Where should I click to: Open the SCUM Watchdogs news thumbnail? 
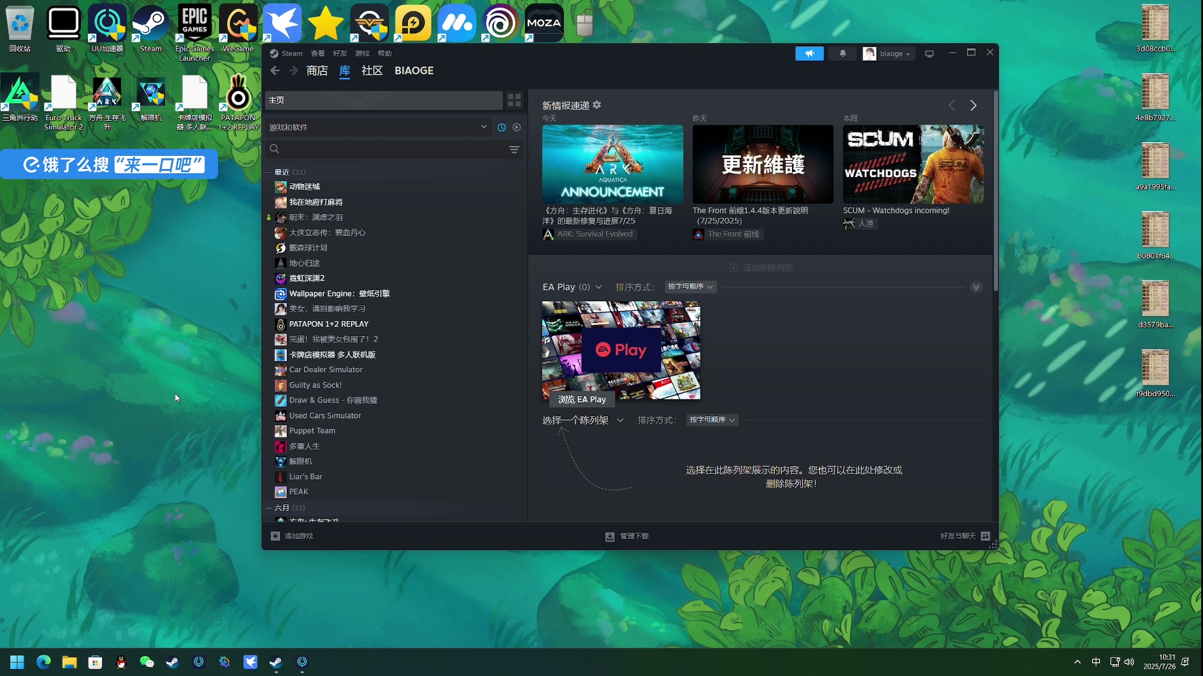coord(913,164)
